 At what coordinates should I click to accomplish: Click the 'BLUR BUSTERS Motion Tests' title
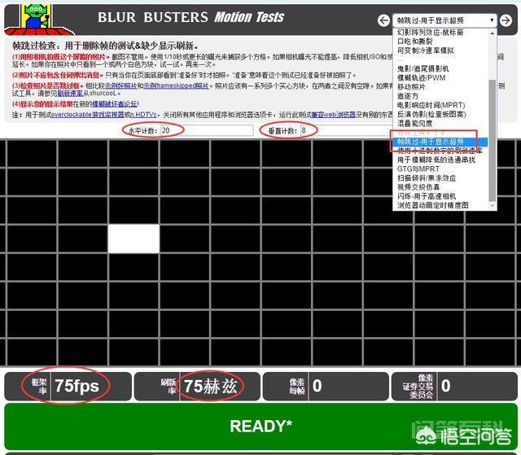(x=190, y=17)
